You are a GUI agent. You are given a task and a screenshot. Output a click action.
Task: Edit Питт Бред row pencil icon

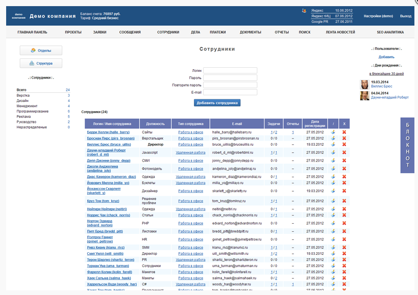(333, 231)
